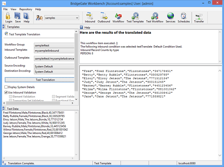Click the Jane Jetson test data line
The image size is (224, 167).
click(34, 136)
